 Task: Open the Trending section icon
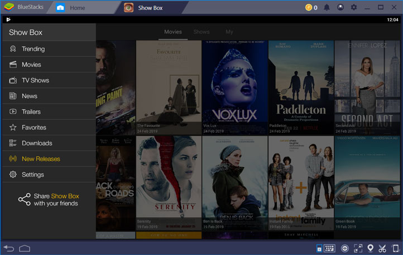(x=13, y=48)
